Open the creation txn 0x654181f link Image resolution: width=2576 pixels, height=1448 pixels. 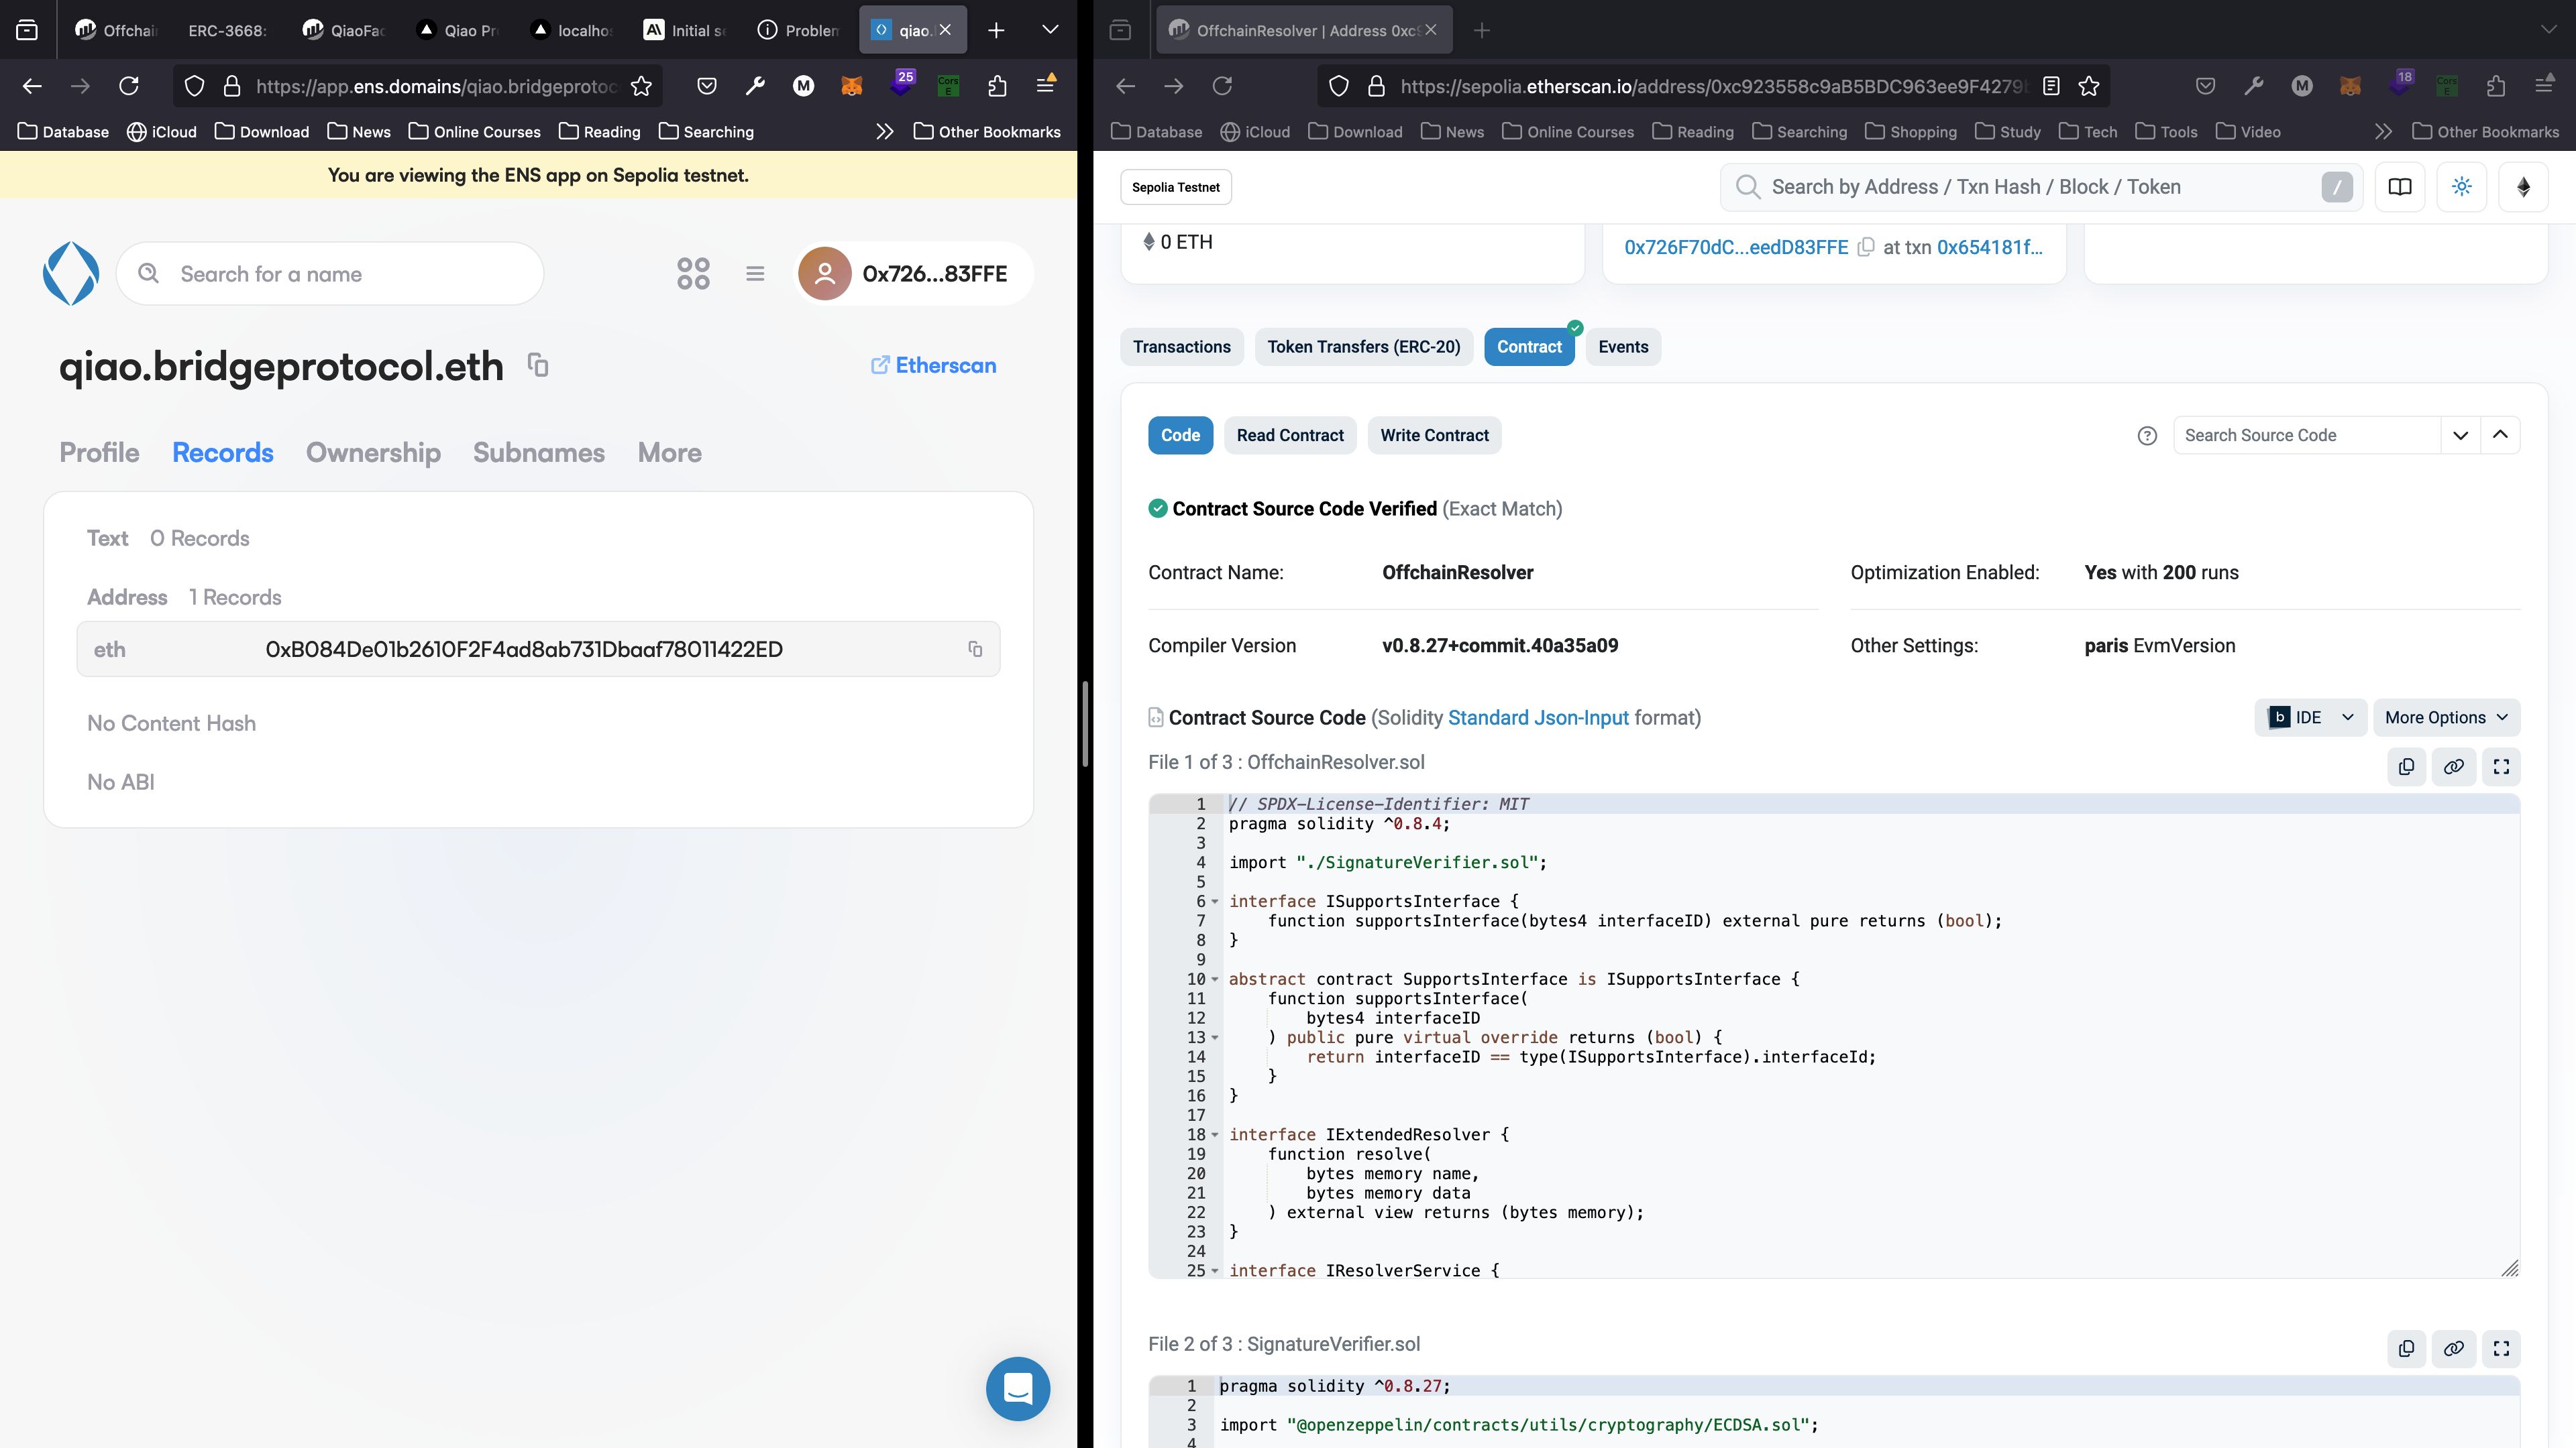(1990, 247)
